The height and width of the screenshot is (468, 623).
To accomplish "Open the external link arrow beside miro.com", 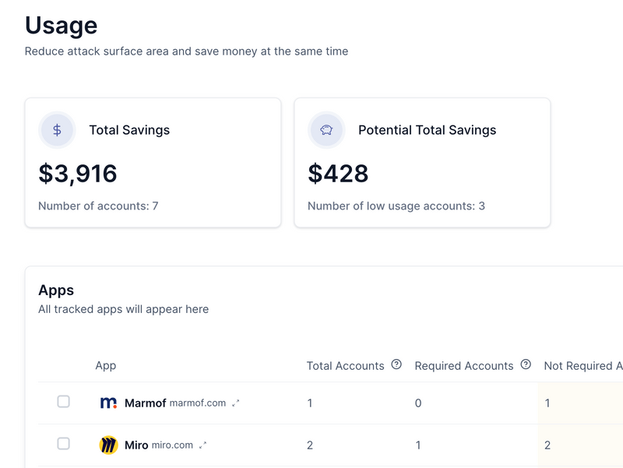I will (x=202, y=445).
